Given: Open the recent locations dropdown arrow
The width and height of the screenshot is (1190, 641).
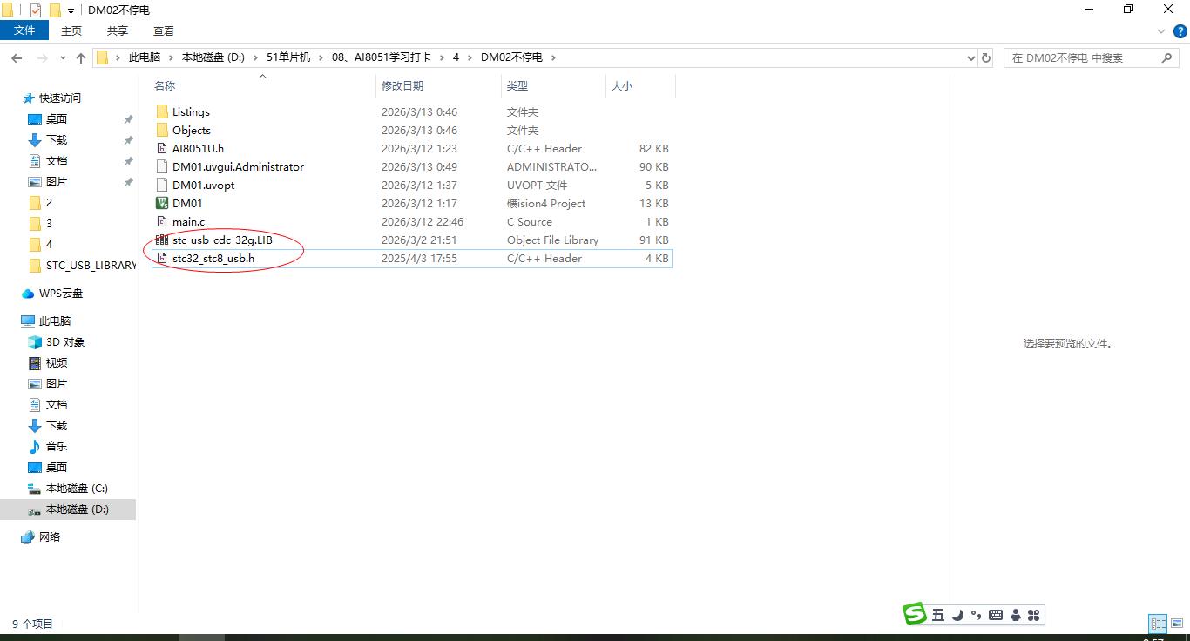Looking at the screenshot, I should point(63,58).
